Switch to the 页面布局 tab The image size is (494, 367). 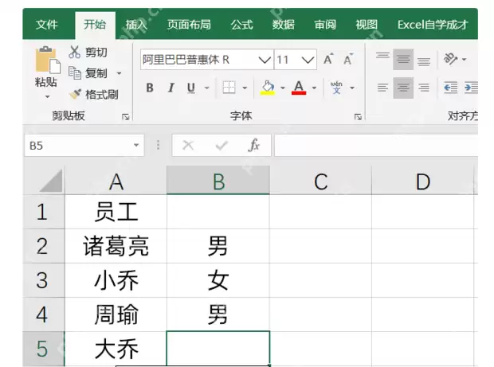pyautogui.click(x=189, y=25)
